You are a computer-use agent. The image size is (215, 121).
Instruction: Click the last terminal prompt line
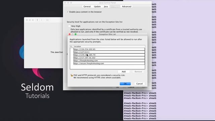(140, 119)
